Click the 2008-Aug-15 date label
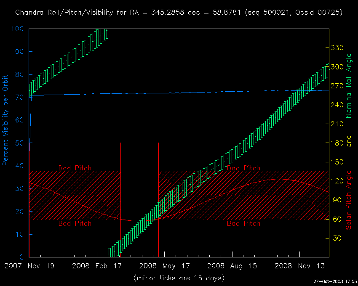This screenshot has height=286, width=358. click(232, 266)
